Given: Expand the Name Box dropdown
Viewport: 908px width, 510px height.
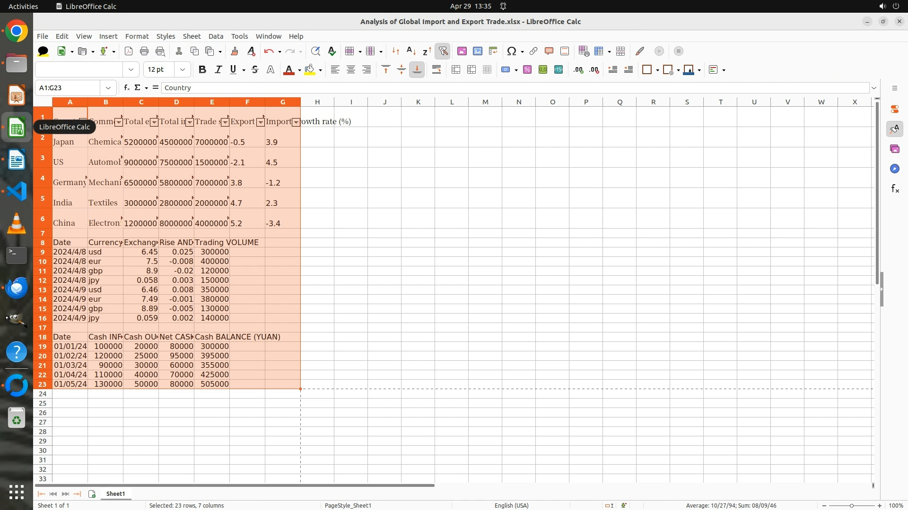Looking at the screenshot, I should (x=108, y=88).
